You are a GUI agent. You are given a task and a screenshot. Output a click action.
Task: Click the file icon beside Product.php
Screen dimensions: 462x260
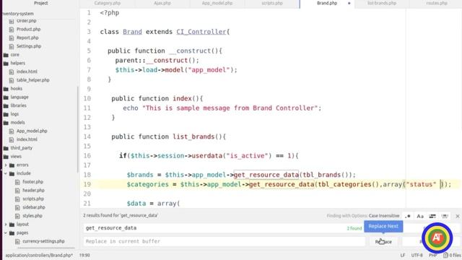pos(12,30)
